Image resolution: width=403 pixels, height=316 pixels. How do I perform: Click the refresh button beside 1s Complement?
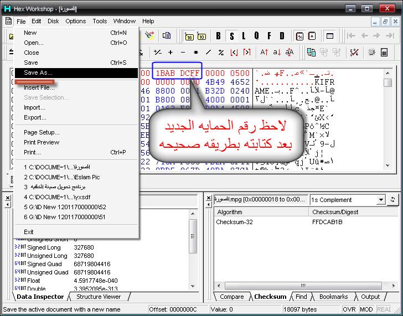(392, 200)
